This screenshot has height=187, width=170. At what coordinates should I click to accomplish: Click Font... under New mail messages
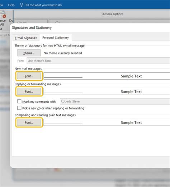tap(29, 76)
